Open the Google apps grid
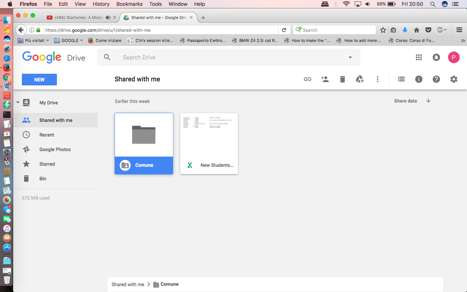Viewport: 467px width, 292px height. click(x=419, y=57)
